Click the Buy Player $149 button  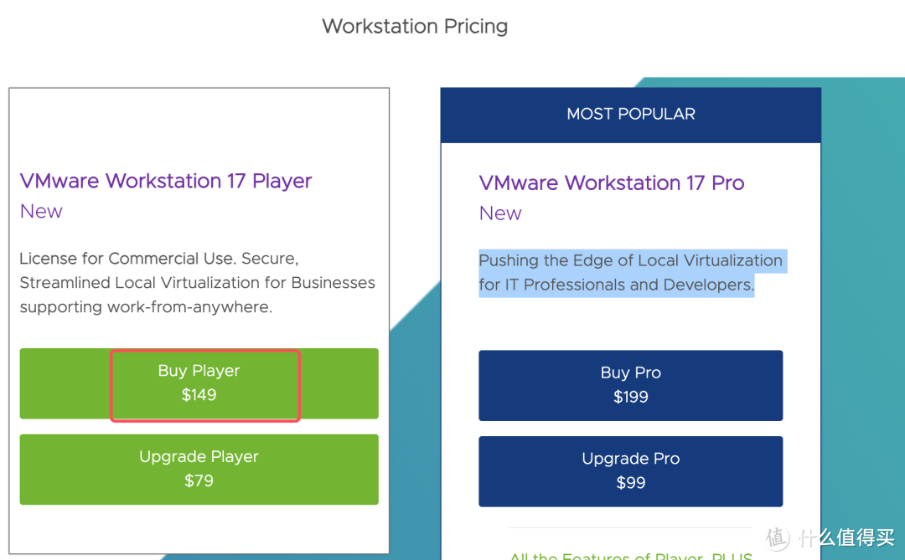point(199,383)
